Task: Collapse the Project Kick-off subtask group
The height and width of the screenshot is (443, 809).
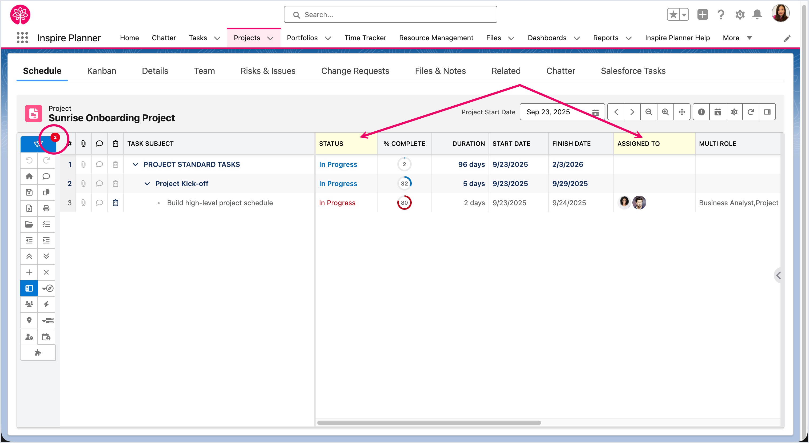Action: pos(147,184)
